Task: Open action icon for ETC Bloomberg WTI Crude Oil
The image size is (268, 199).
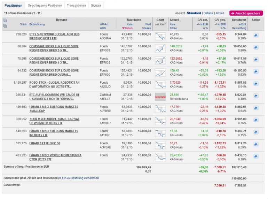Action: (256, 96)
